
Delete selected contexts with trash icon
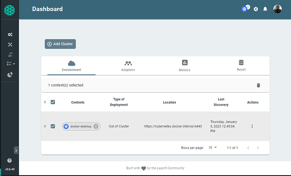pos(259,85)
